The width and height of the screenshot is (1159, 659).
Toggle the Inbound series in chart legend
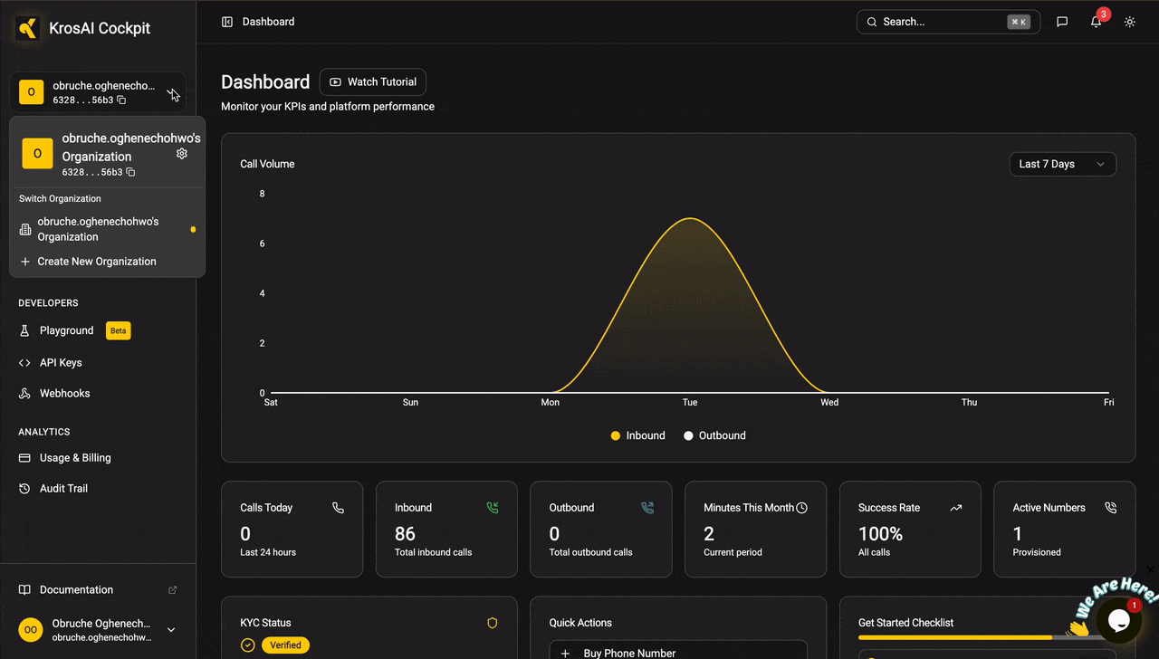[638, 435]
